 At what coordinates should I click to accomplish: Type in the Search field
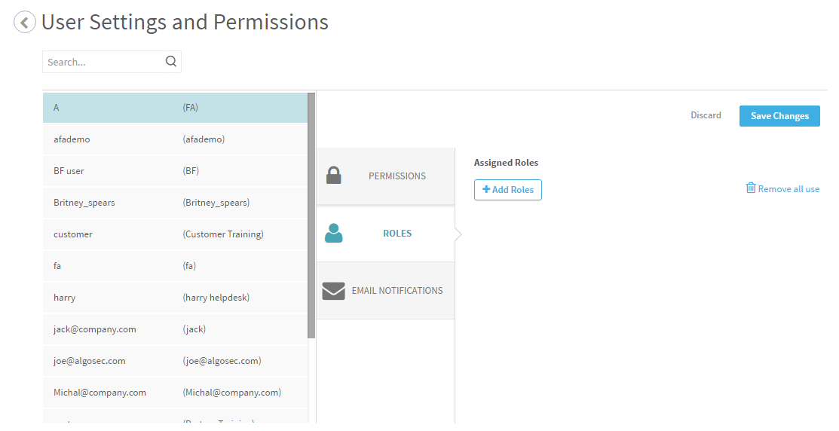[x=104, y=62]
